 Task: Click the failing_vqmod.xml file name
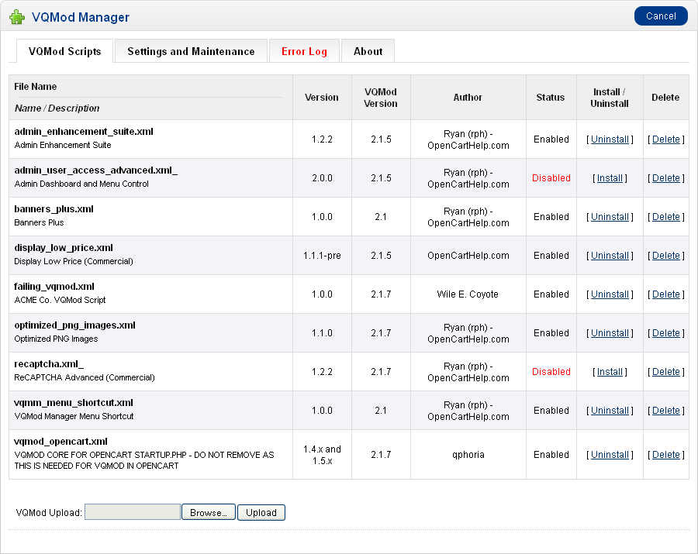coord(54,287)
